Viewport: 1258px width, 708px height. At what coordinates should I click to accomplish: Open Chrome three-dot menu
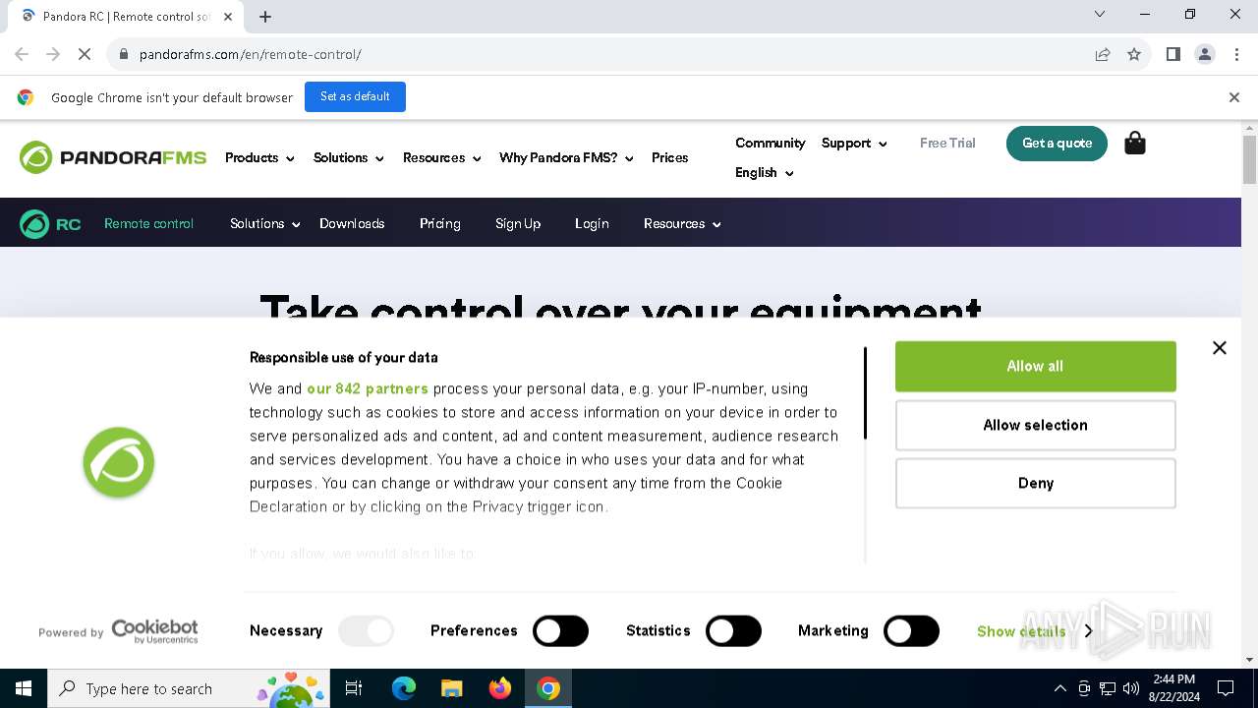(1235, 54)
